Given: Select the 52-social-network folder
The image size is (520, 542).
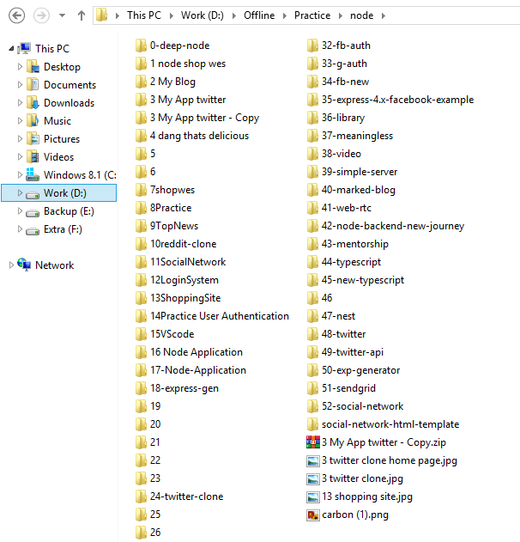Looking at the screenshot, I should click(x=362, y=406).
